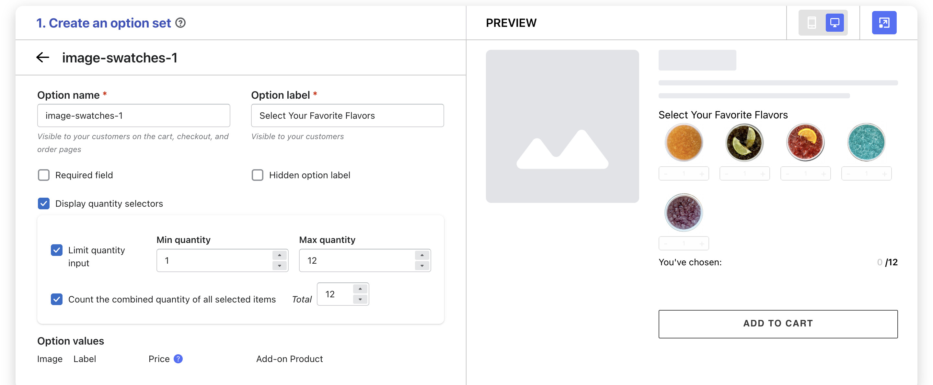
Task: Increase Min quantity with up arrow
Action: pyautogui.click(x=279, y=255)
